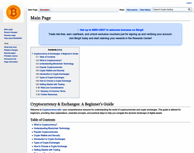Open bulleted link What Is Cryptocurrency?

click(45, 125)
